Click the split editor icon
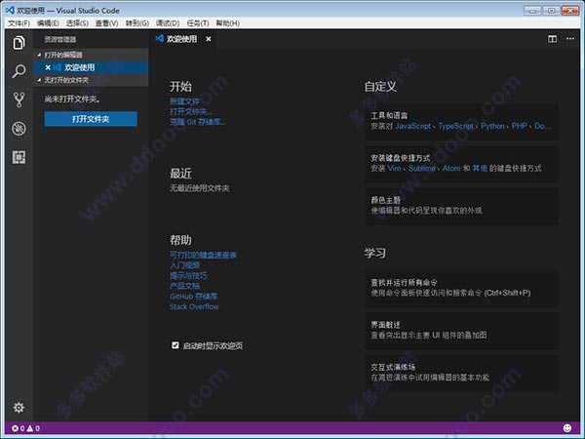Viewport: 585px width, 439px height. tap(553, 39)
